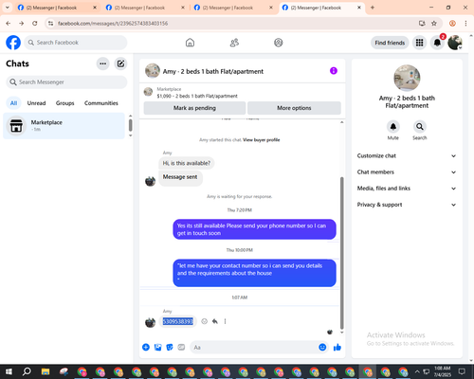Select the Groups chats filter
Image resolution: width=474 pixels, height=379 pixels.
click(x=64, y=103)
